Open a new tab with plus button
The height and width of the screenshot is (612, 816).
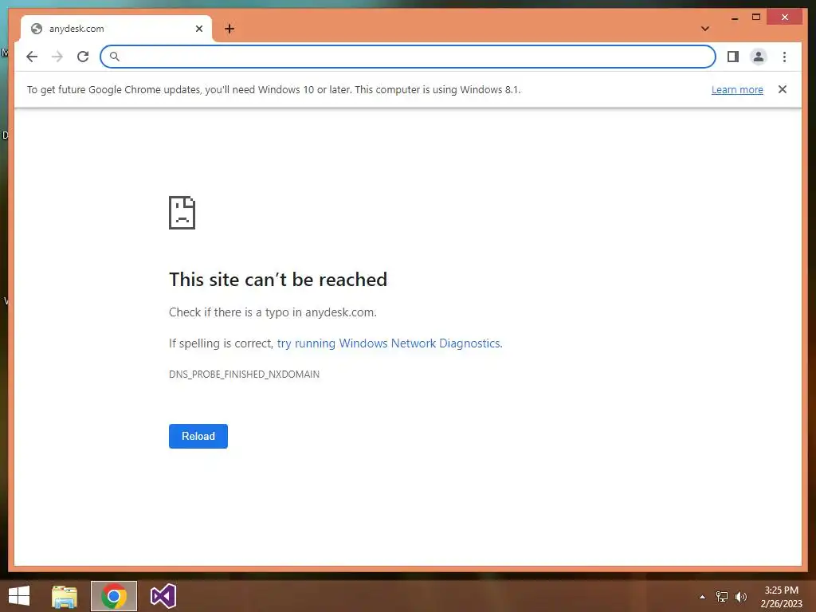click(x=229, y=29)
